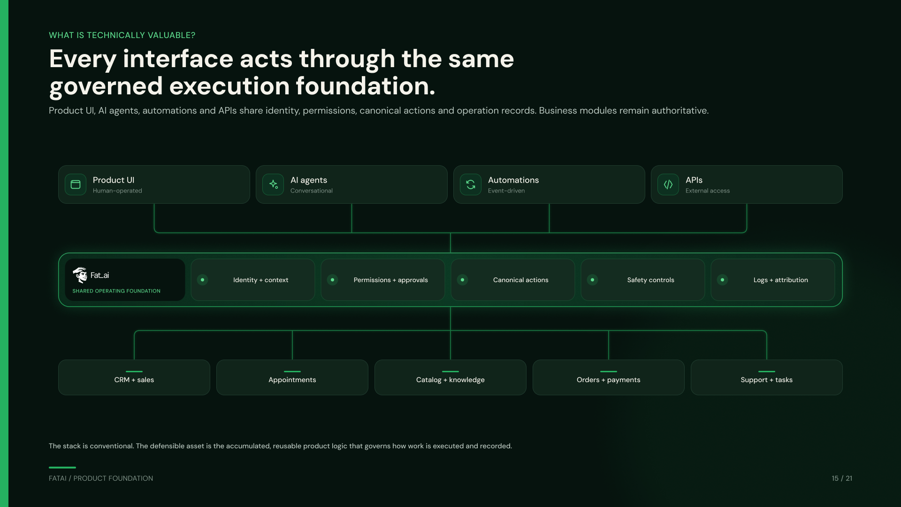Click the Automations refresh-arrows icon
This screenshot has width=901, height=507.
pyautogui.click(x=471, y=184)
